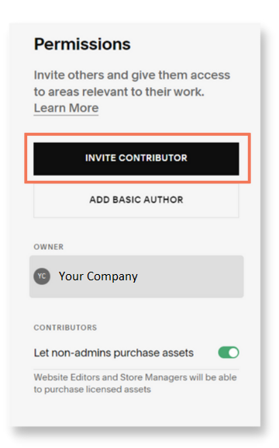Click the YC owner avatar icon

[42, 276]
